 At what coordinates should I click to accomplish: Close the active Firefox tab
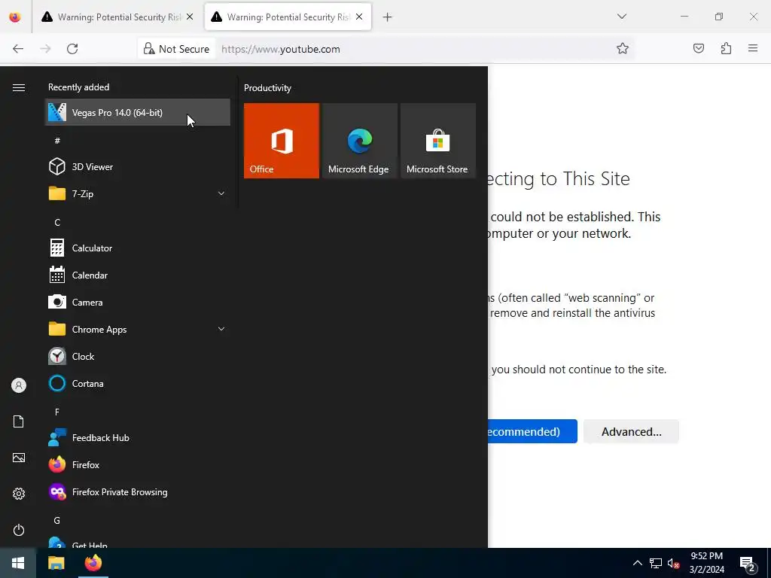359,17
